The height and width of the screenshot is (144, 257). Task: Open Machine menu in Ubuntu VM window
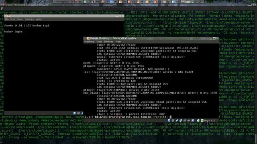pyautogui.click(x=10, y=19)
